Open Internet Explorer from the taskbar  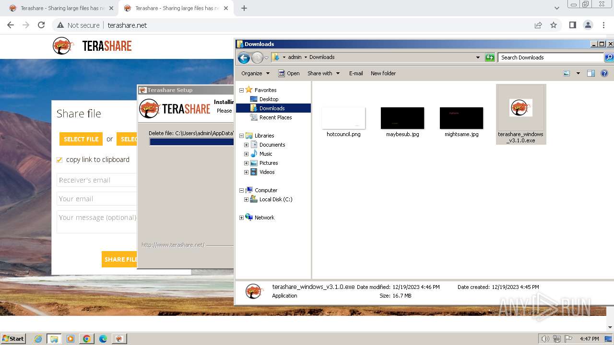(x=38, y=339)
